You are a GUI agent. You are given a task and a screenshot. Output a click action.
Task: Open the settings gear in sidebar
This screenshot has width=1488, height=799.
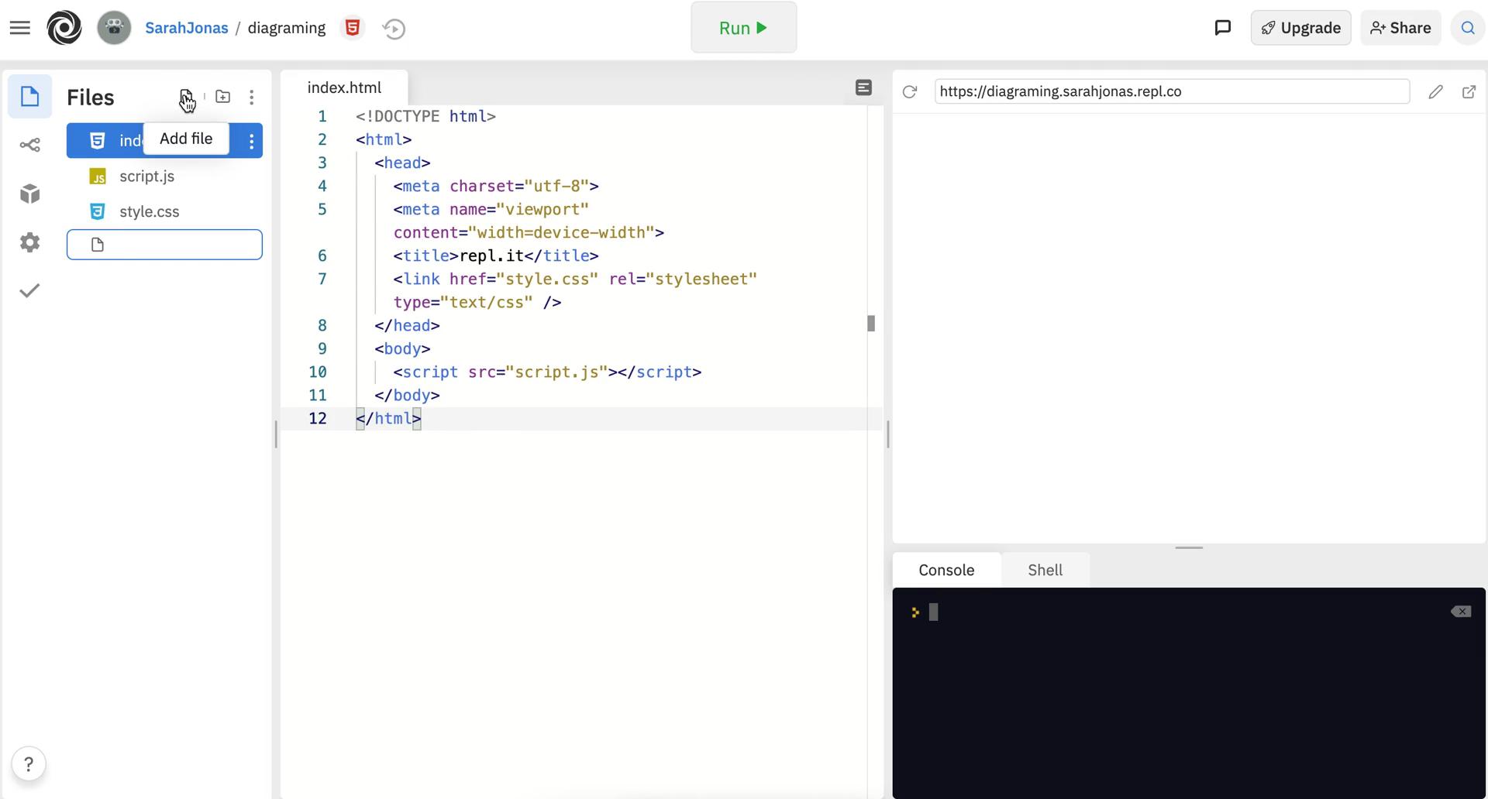click(x=29, y=242)
